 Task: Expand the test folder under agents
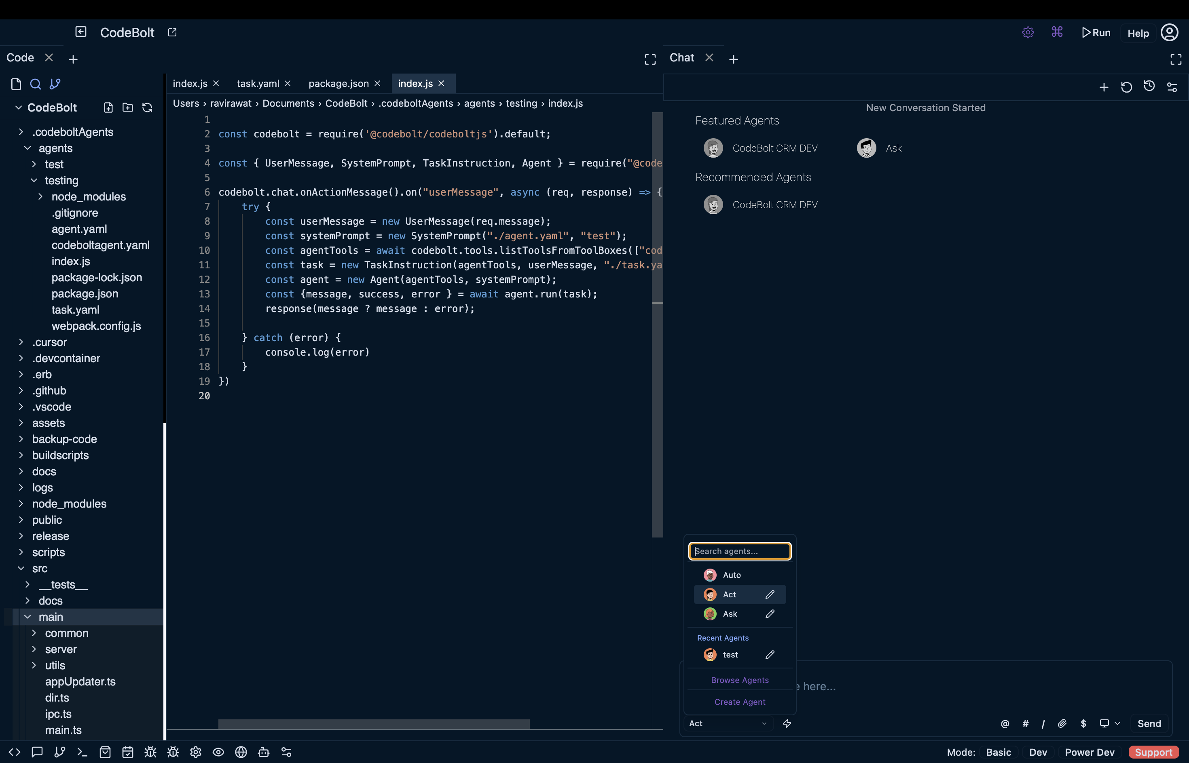pyautogui.click(x=34, y=164)
